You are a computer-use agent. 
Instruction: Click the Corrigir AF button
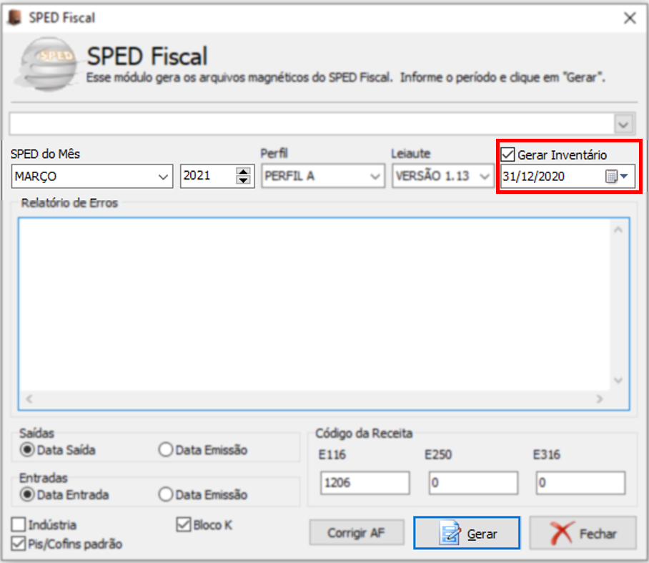(x=356, y=533)
